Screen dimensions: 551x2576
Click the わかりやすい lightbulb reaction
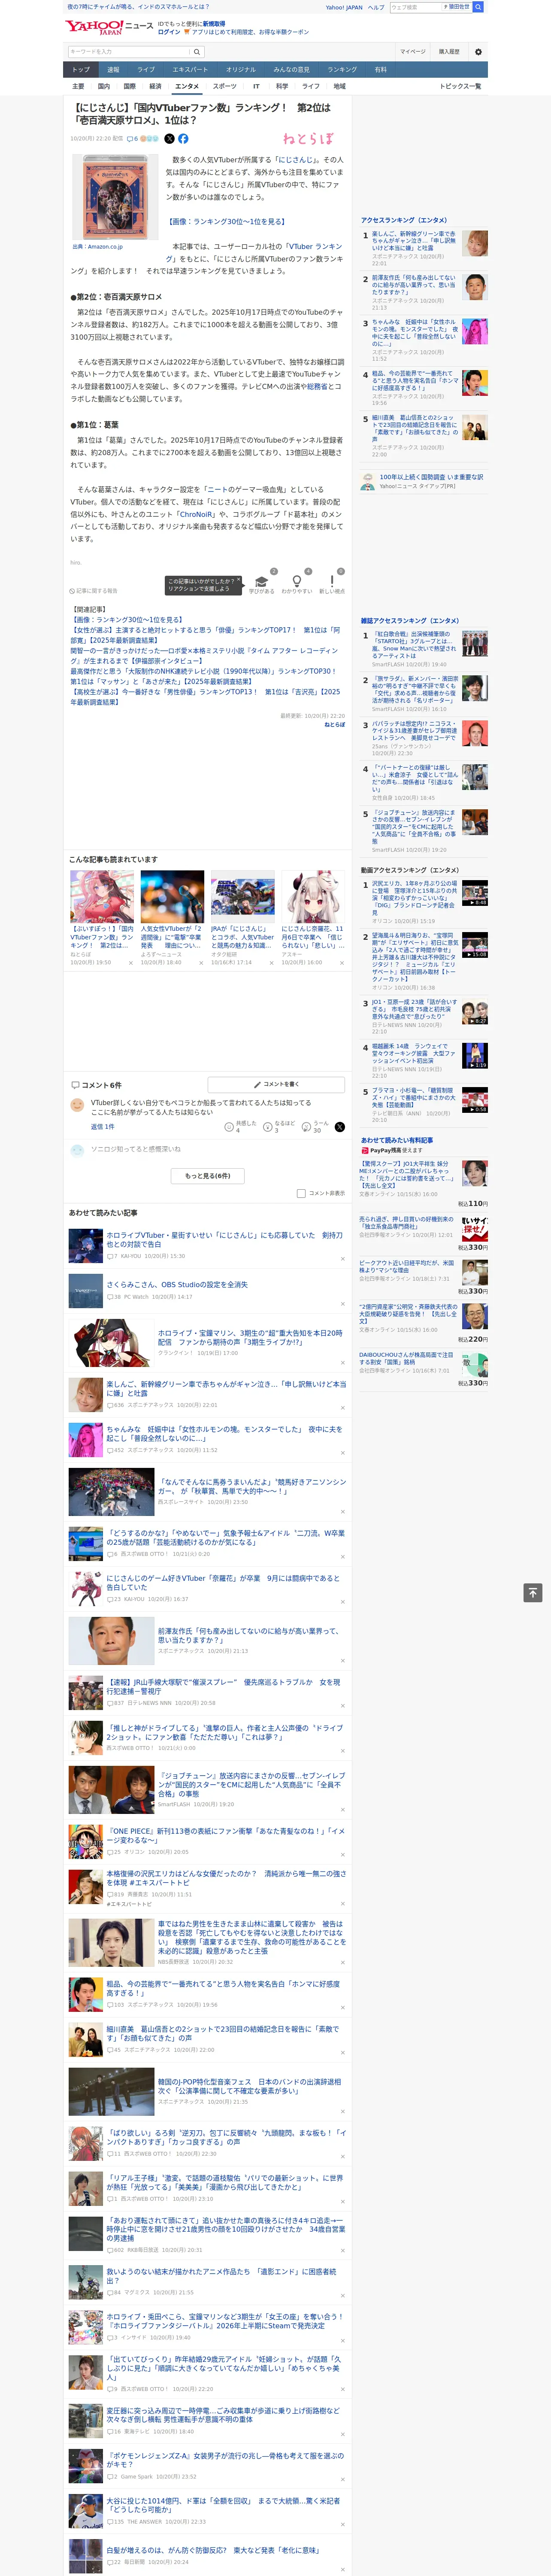[x=296, y=581]
